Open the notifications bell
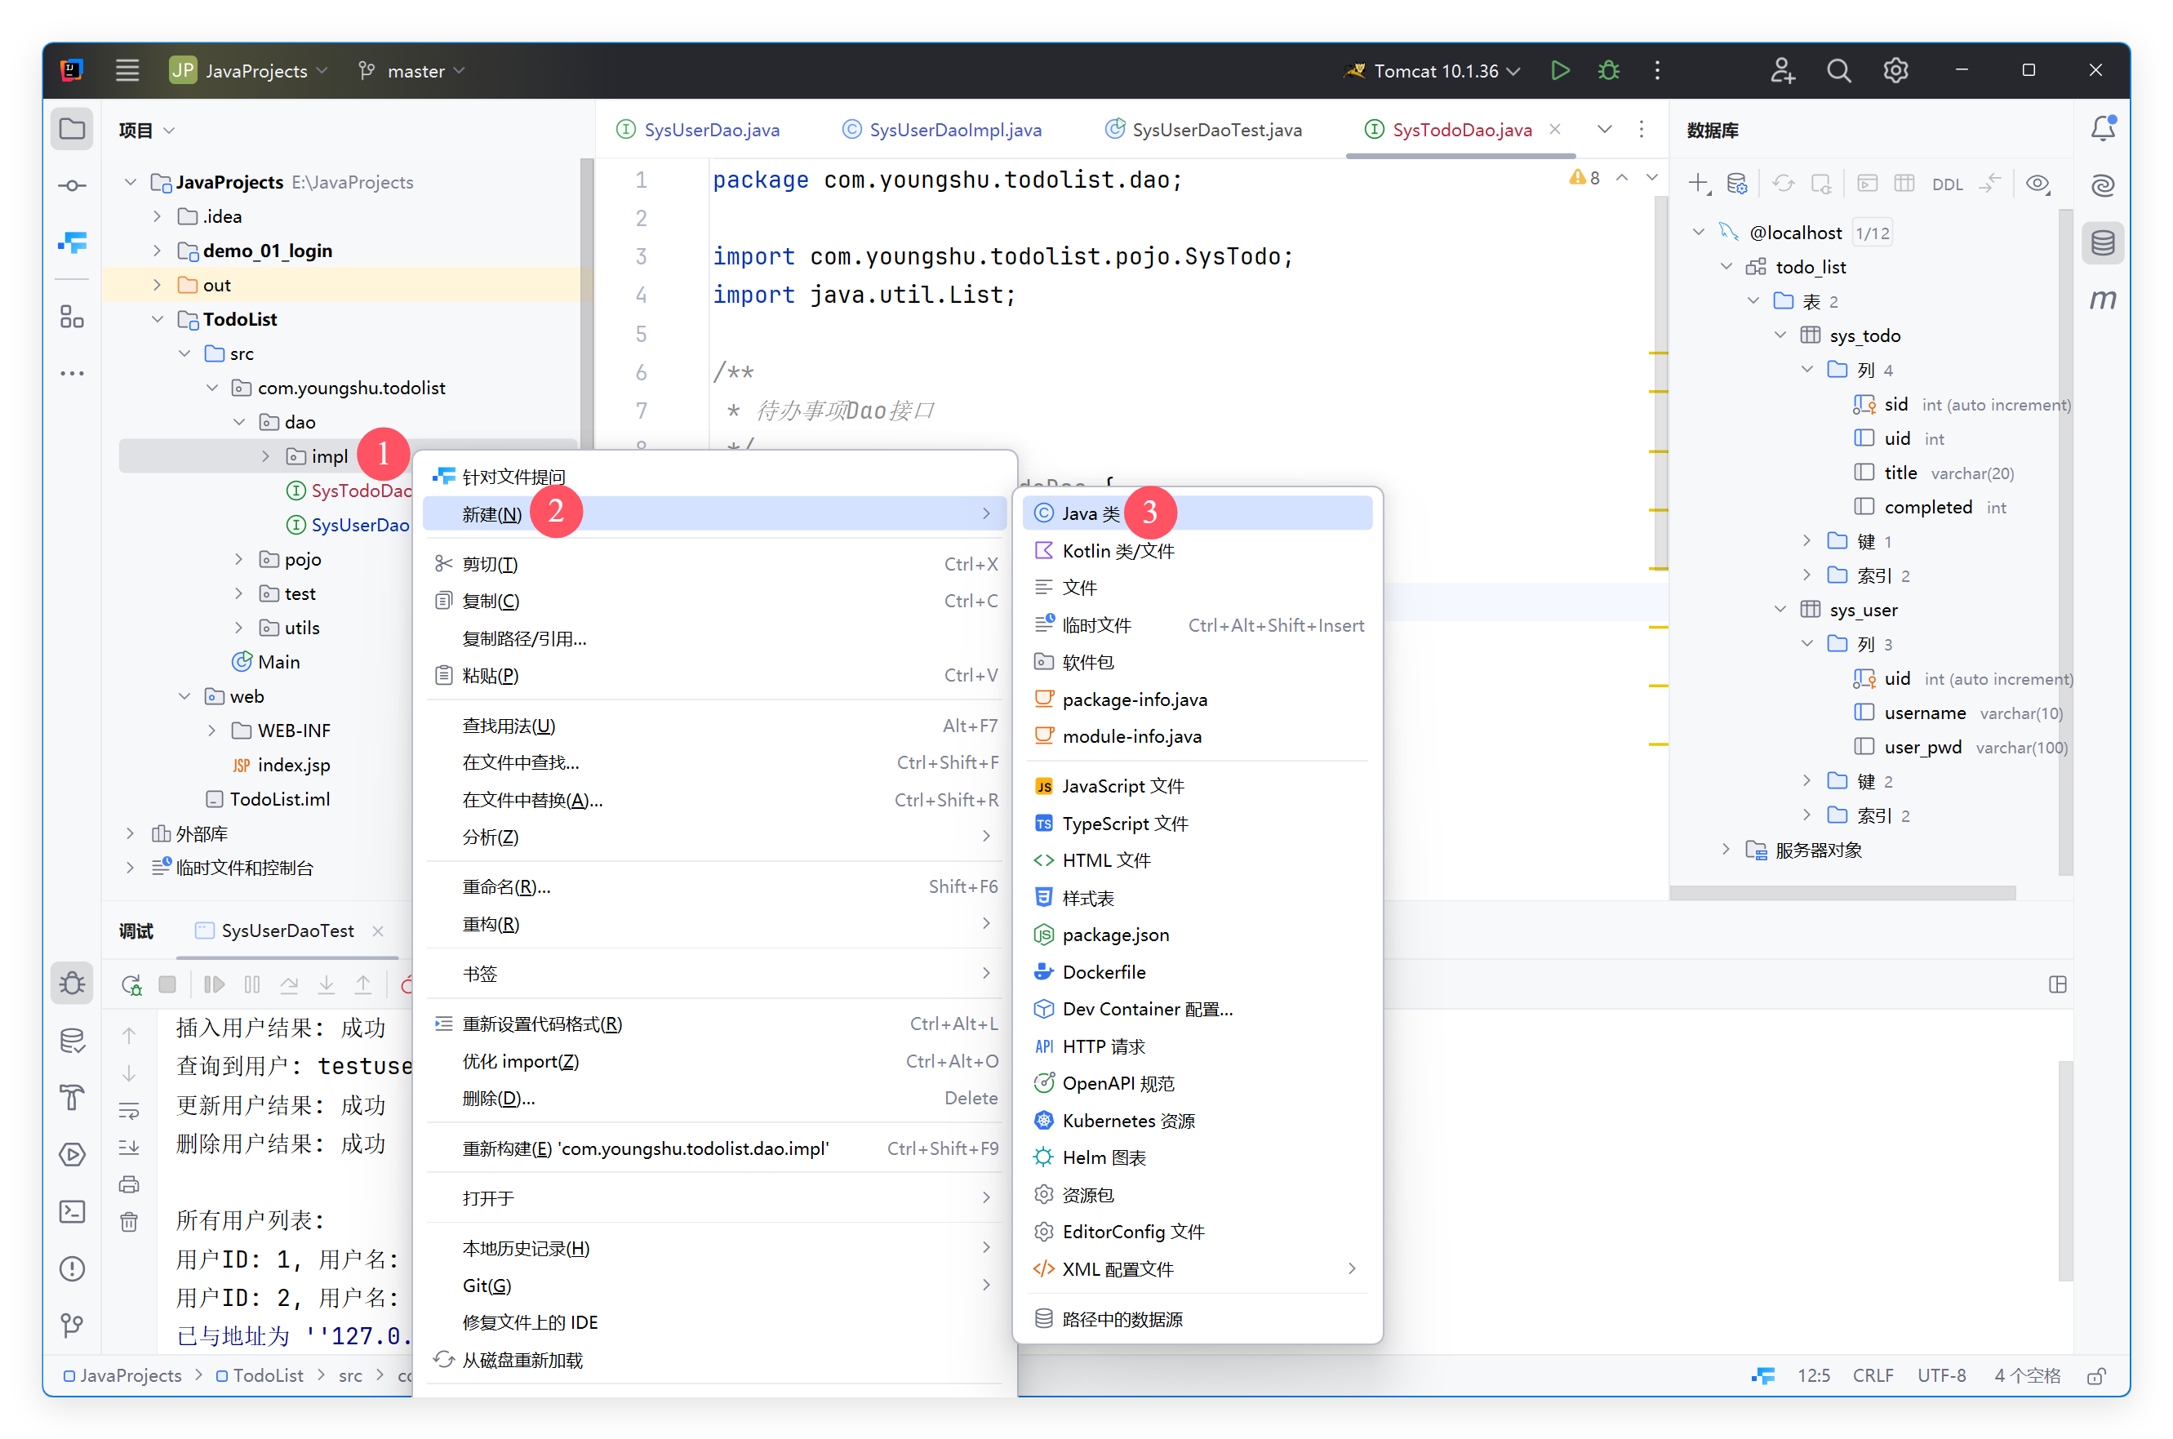This screenshot has width=2173, height=1439. 2102,128
